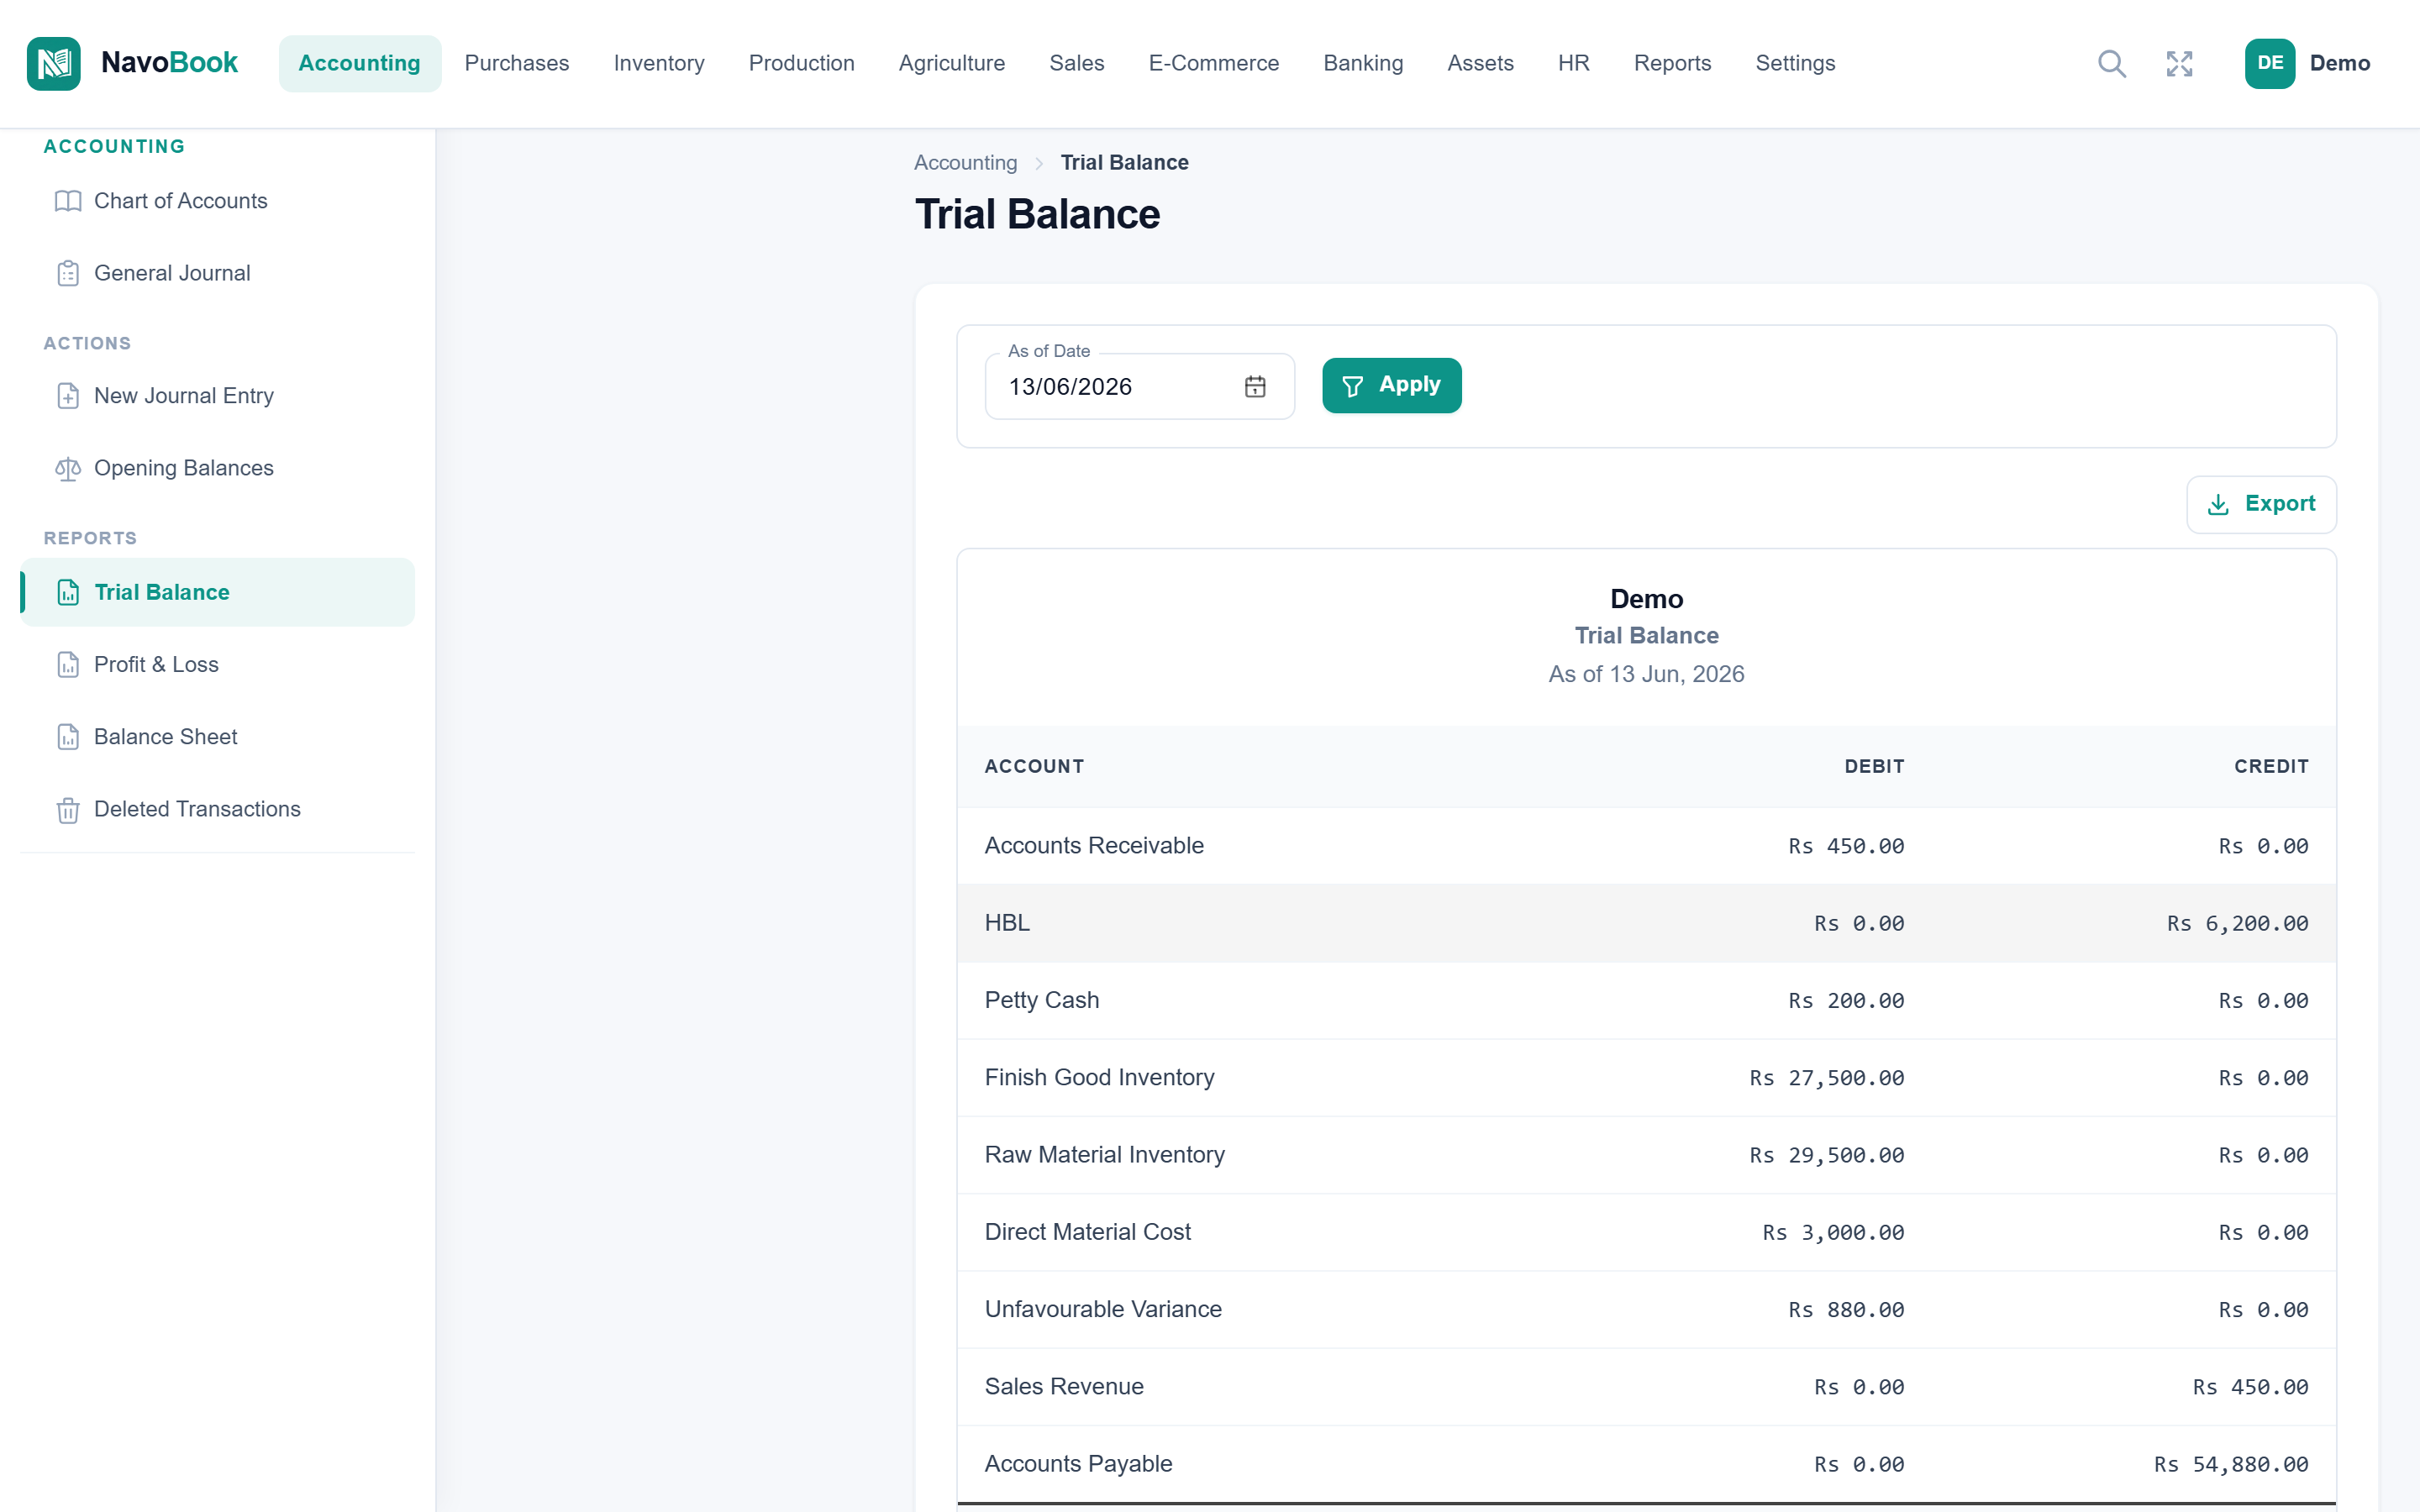Click the DEBIT column header
Image resolution: width=2420 pixels, height=1512 pixels.
click(x=1874, y=766)
